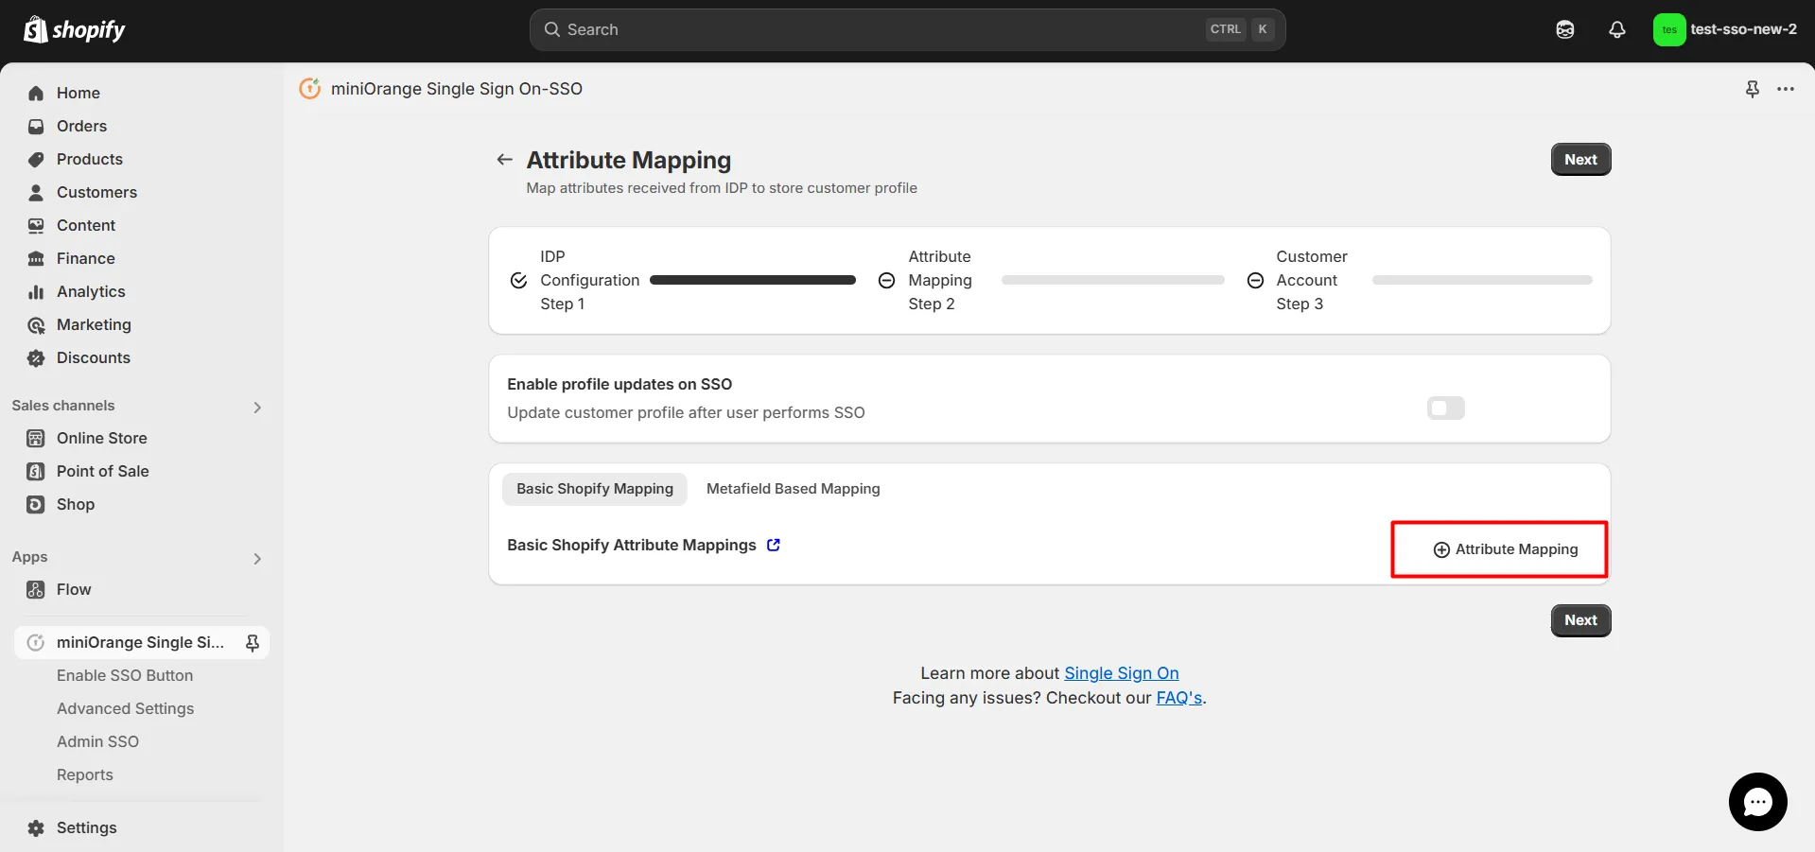This screenshot has height=852, width=1815.
Task: Click IDP Configuration Step 1 progress bar
Action: point(753,280)
